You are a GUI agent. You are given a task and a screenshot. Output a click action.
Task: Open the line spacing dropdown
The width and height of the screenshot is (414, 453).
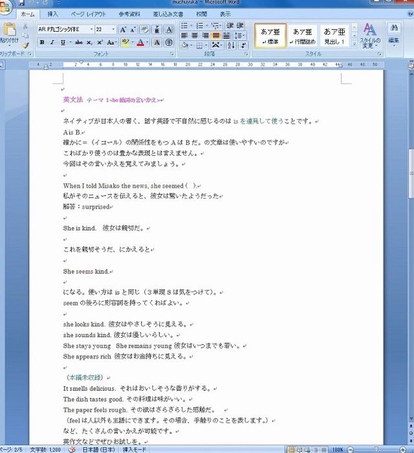click(x=239, y=36)
